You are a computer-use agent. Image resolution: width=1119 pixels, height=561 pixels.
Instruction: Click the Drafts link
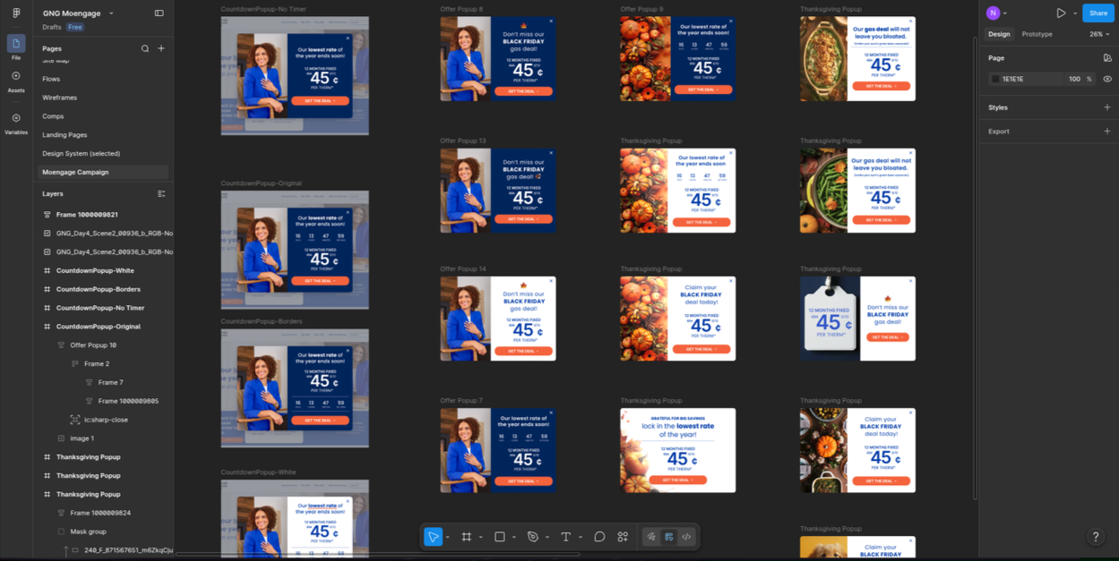point(51,28)
